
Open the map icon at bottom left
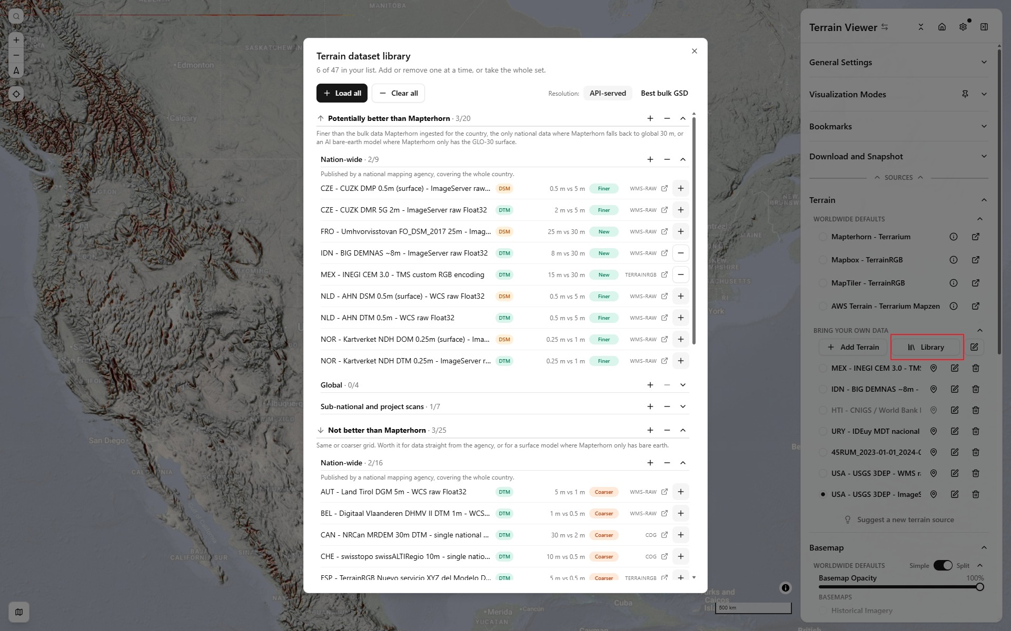(19, 612)
